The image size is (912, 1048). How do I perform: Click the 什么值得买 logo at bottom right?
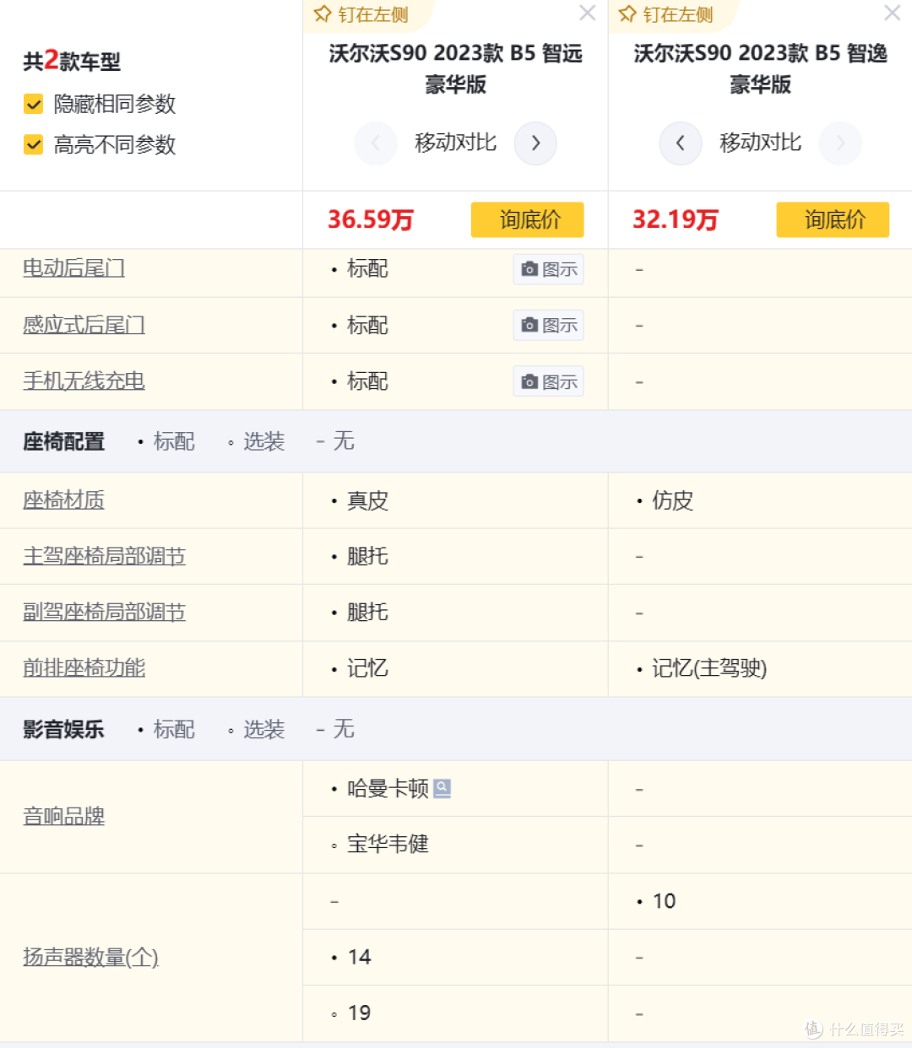855,1029
